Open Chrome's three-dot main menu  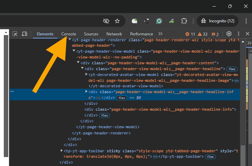coord(246,21)
